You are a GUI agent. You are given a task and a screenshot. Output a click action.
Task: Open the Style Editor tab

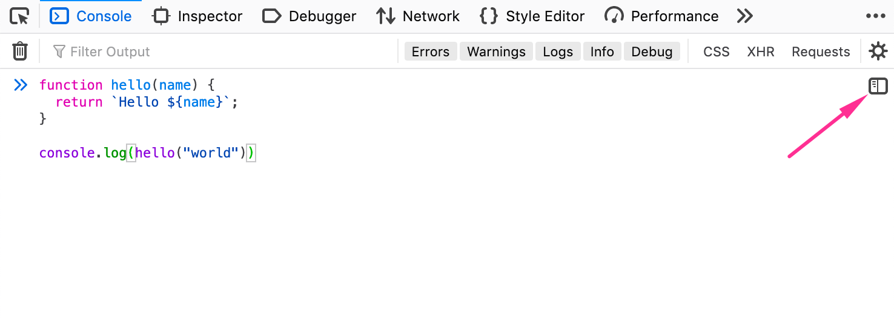coord(532,16)
